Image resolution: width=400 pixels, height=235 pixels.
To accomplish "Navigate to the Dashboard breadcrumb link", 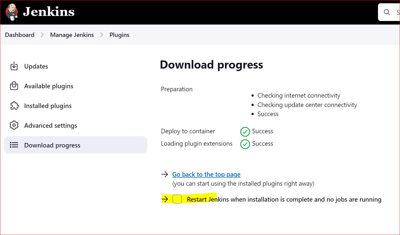I will tap(19, 35).
